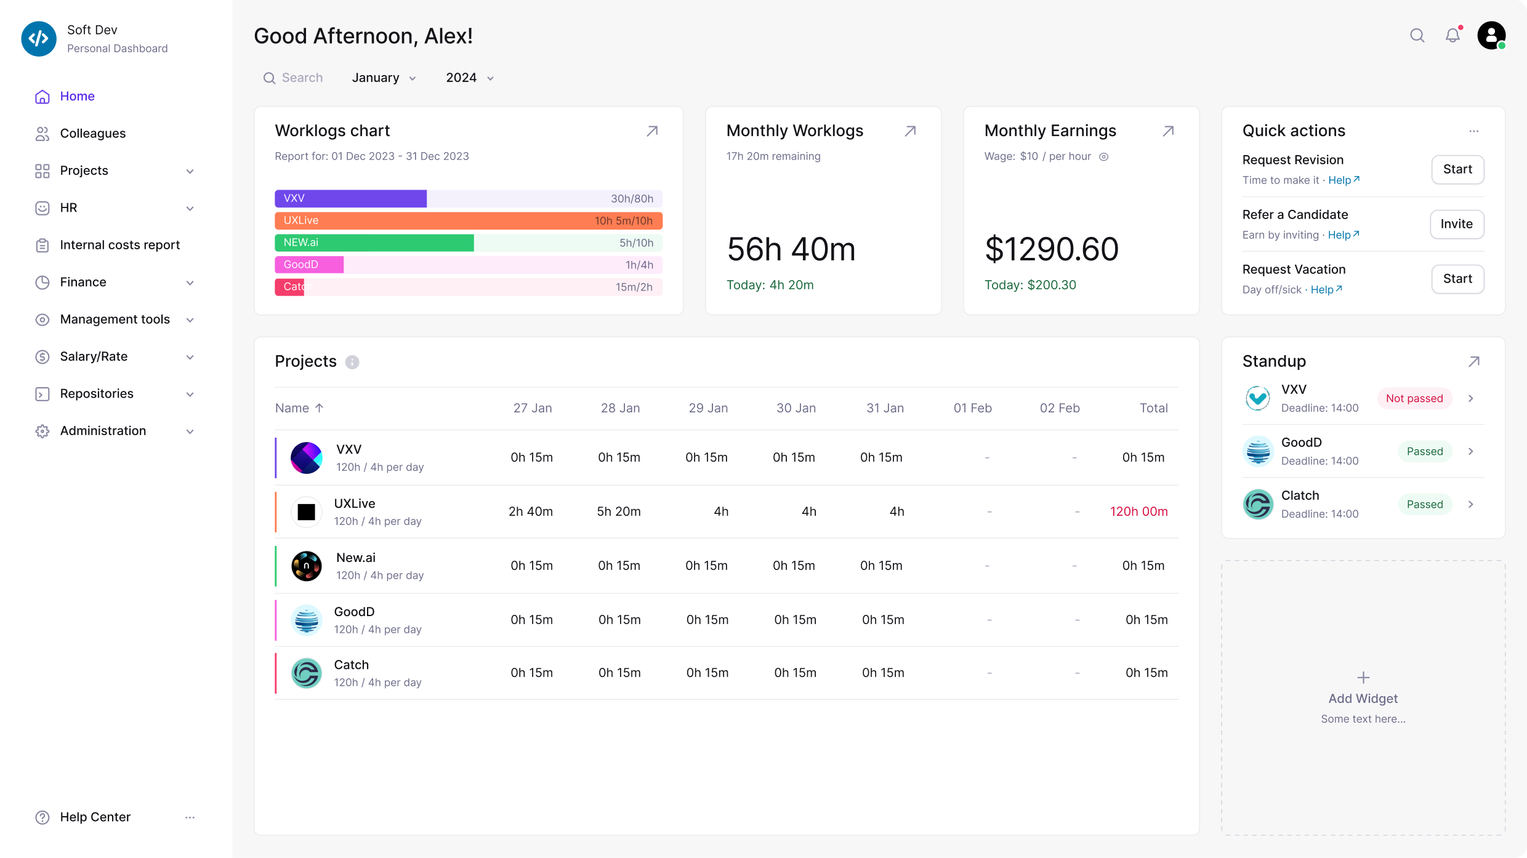Open the January month dropdown

point(383,78)
